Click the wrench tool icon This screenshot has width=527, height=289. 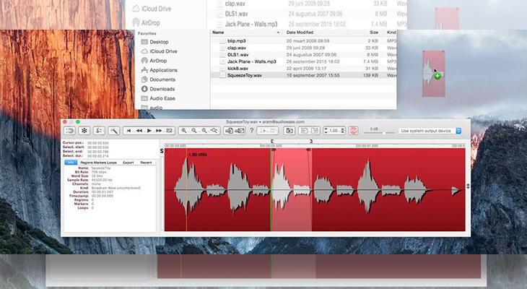(113, 131)
